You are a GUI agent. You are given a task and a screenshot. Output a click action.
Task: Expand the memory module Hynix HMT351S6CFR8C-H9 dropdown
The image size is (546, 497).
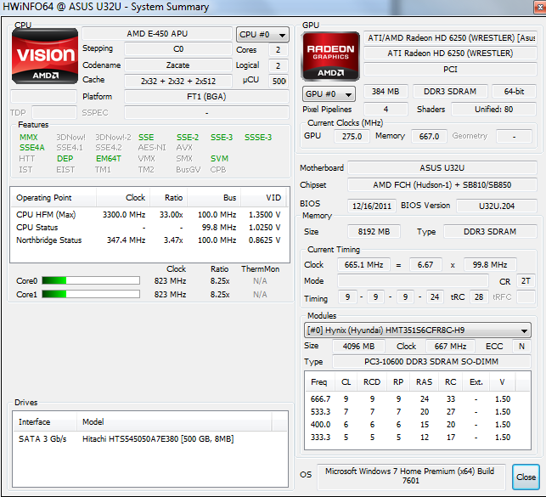[417, 330]
